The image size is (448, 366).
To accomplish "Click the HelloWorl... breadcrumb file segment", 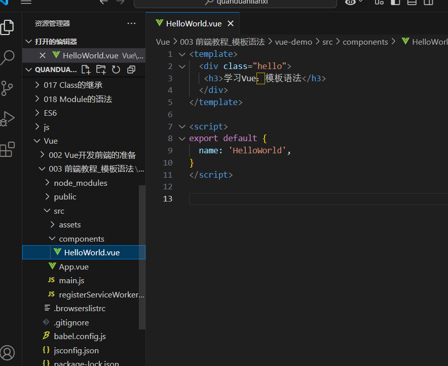I will coord(425,42).
